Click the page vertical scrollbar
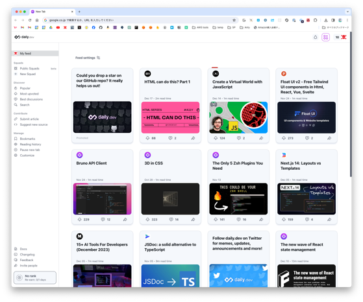This screenshot has height=302, width=363. [x=351, y=104]
